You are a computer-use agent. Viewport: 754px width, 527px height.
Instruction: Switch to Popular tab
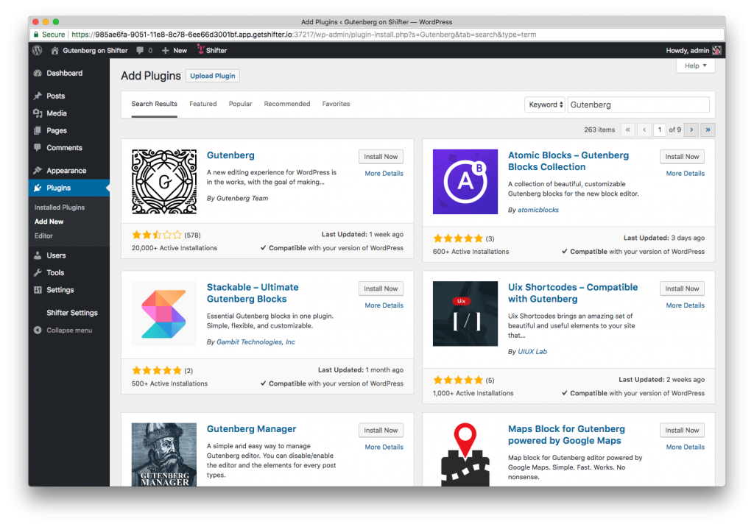(241, 104)
